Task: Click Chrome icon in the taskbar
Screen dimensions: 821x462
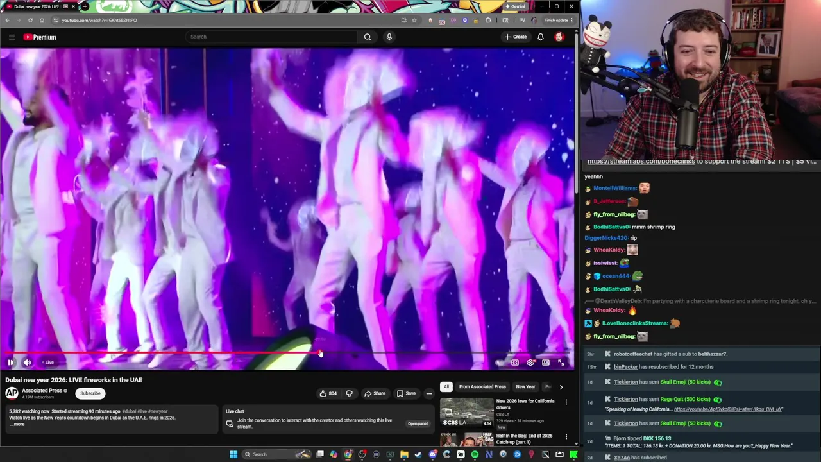Action: coord(348,454)
